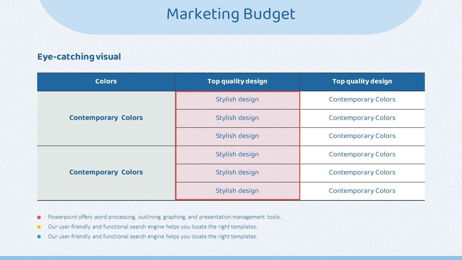Click the "Eye-catching visual" subheading
This screenshot has height=260, width=462.
tap(79, 57)
